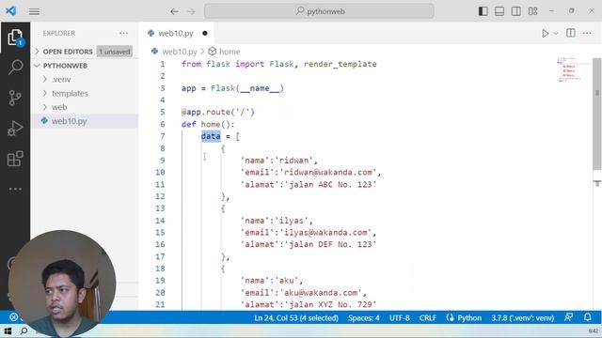Go back with the left arrow
This screenshot has width=602, height=338.
click(174, 11)
